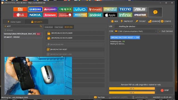
Task: Open the FUNCTIONS sub-tab
Action: (59, 27)
